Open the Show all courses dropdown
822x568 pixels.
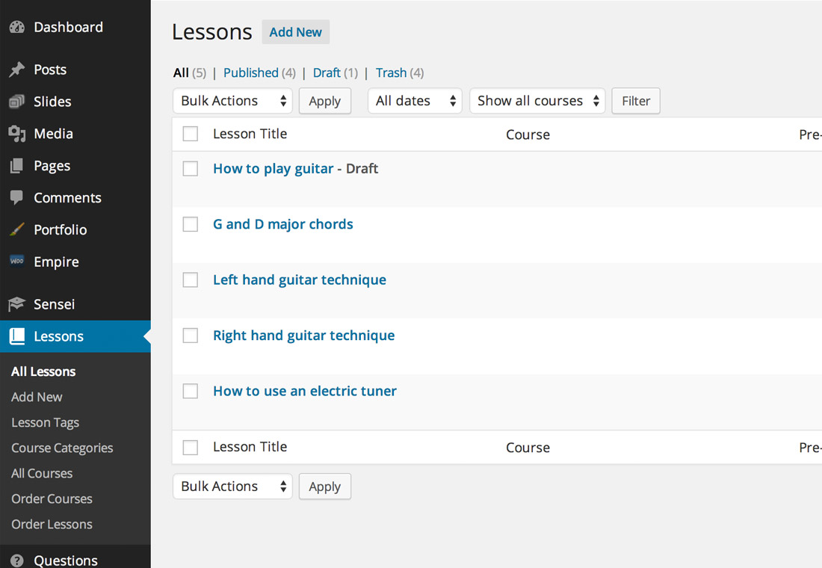coord(537,101)
